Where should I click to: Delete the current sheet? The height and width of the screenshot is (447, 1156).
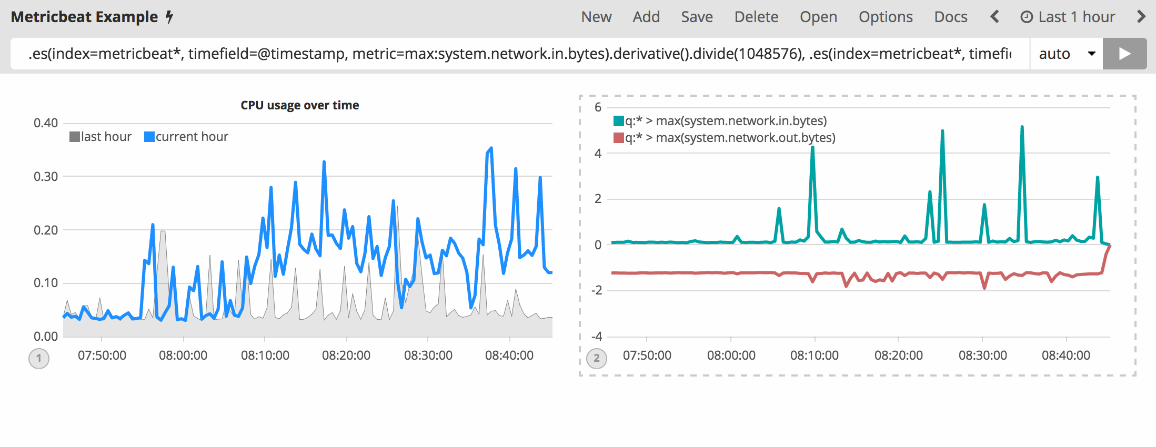756,17
